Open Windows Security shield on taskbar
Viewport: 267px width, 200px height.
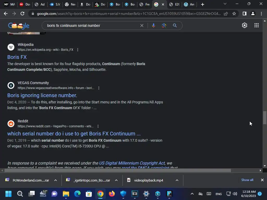click(x=123, y=194)
